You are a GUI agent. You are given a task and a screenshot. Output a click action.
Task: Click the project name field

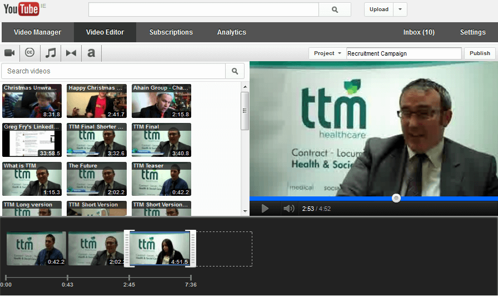point(404,53)
